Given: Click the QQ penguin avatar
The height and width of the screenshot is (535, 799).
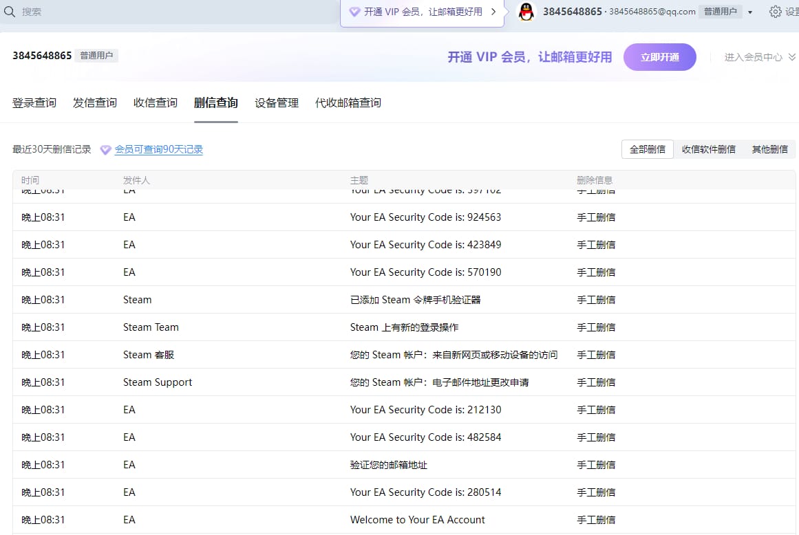Looking at the screenshot, I should click(526, 12).
